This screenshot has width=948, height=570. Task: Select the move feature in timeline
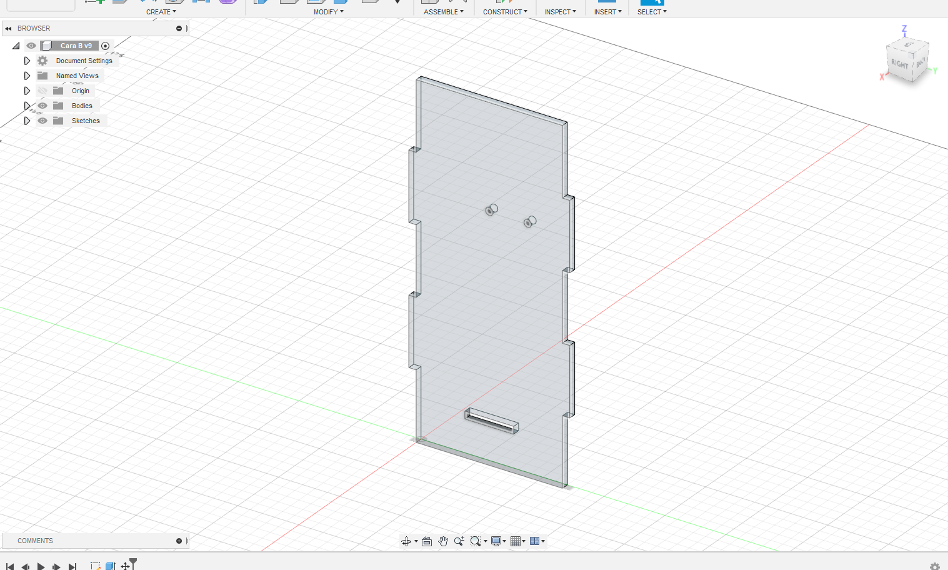(126, 566)
